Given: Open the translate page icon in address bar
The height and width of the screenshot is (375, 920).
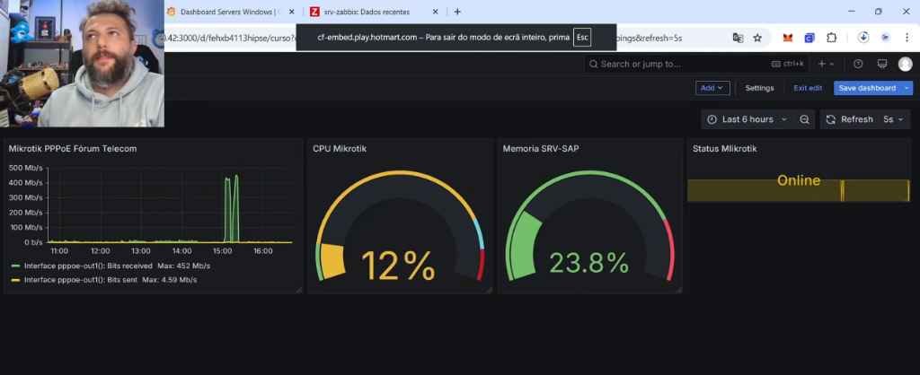Looking at the screenshot, I should click(x=739, y=38).
